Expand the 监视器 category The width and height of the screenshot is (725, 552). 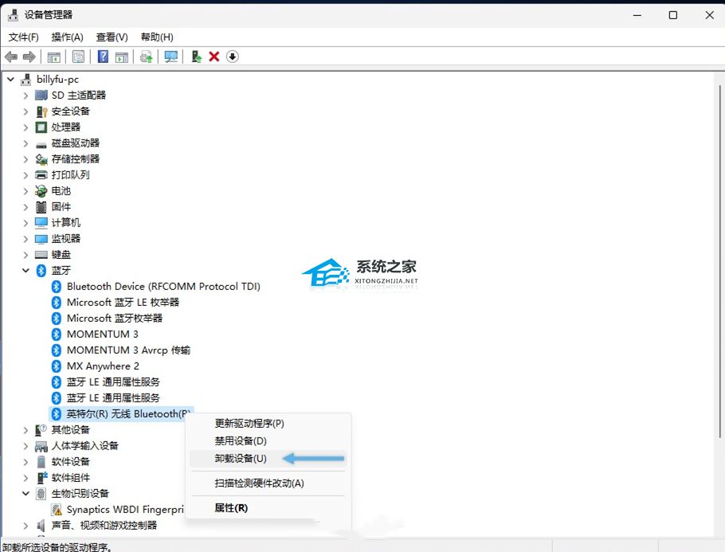click(x=25, y=239)
